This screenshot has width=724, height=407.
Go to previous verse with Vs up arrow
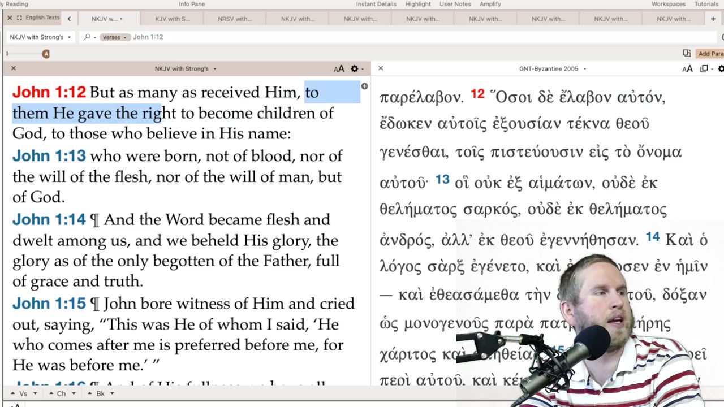[13, 393]
